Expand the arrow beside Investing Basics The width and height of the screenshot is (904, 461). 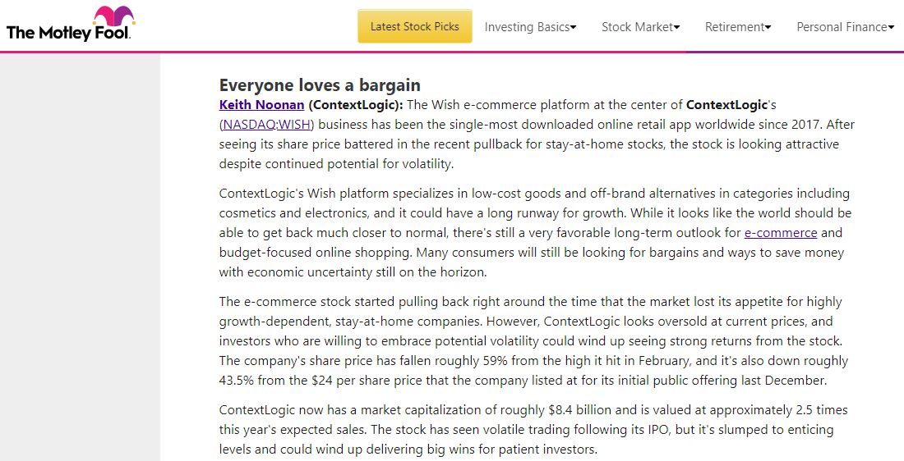click(x=574, y=27)
